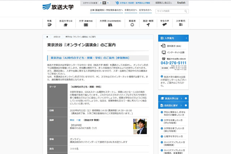Open the 在学生の方へ link

point(145,10)
